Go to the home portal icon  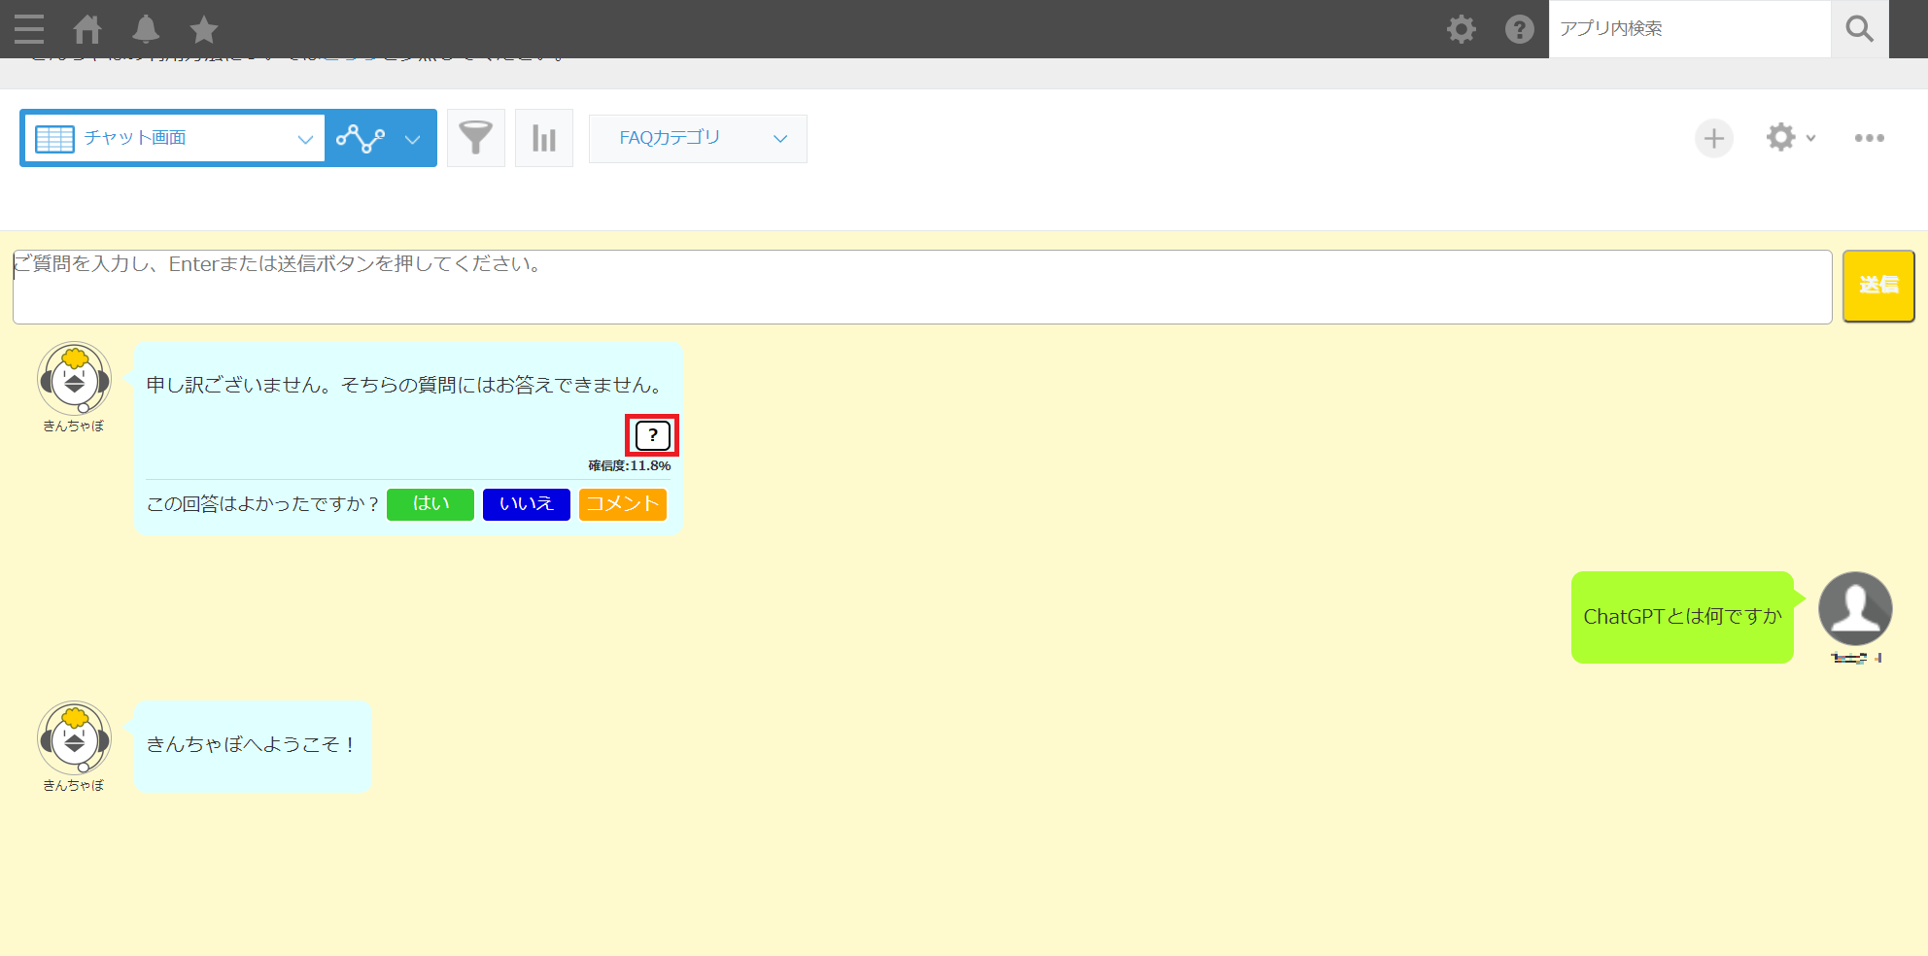(x=87, y=29)
